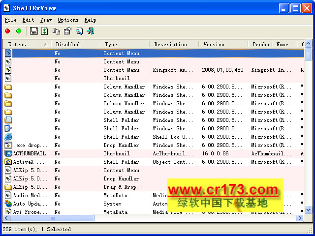
Task: Click the version '16.0.0.86' cell
Action: [216, 153]
